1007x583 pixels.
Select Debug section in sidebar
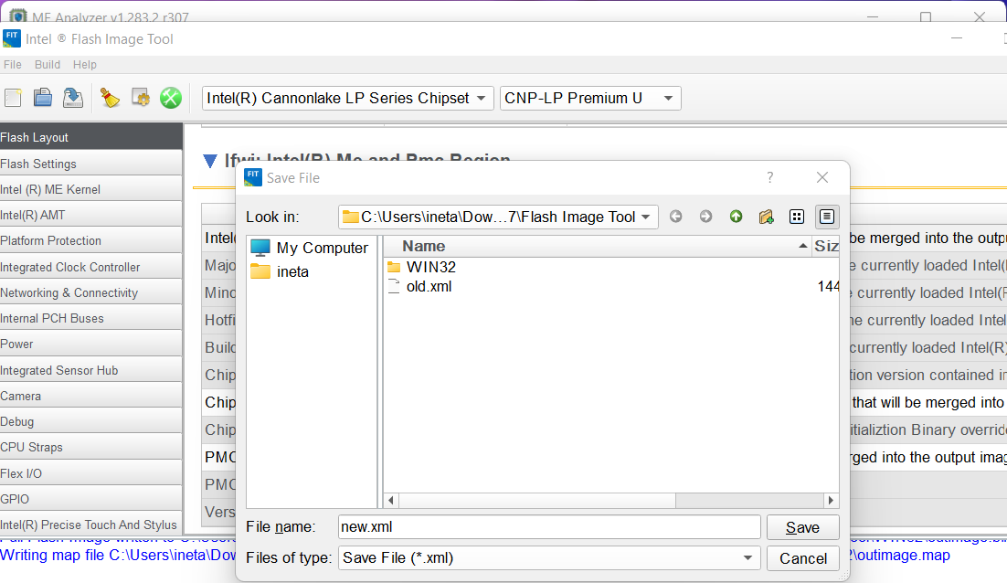click(x=91, y=421)
